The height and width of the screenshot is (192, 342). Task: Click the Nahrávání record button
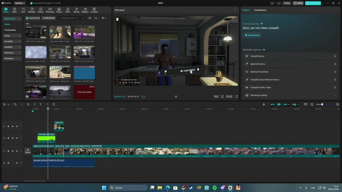(49, 18)
